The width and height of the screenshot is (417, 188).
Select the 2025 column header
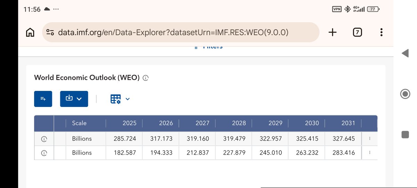pyautogui.click(x=124, y=123)
